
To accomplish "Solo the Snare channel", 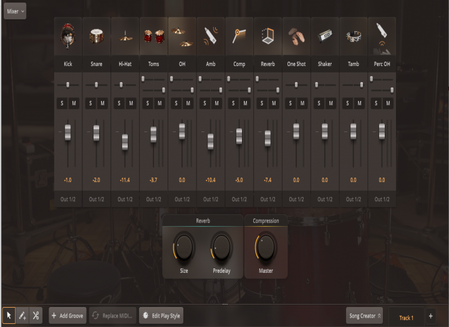I will [x=90, y=103].
